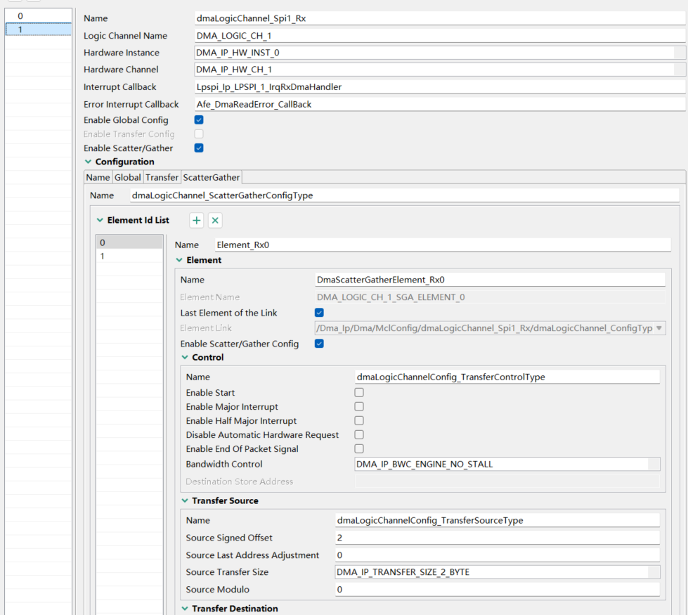Enable the Major Interrupt checkbox
The image size is (688, 615).
pyautogui.click(x=358, y=406)
